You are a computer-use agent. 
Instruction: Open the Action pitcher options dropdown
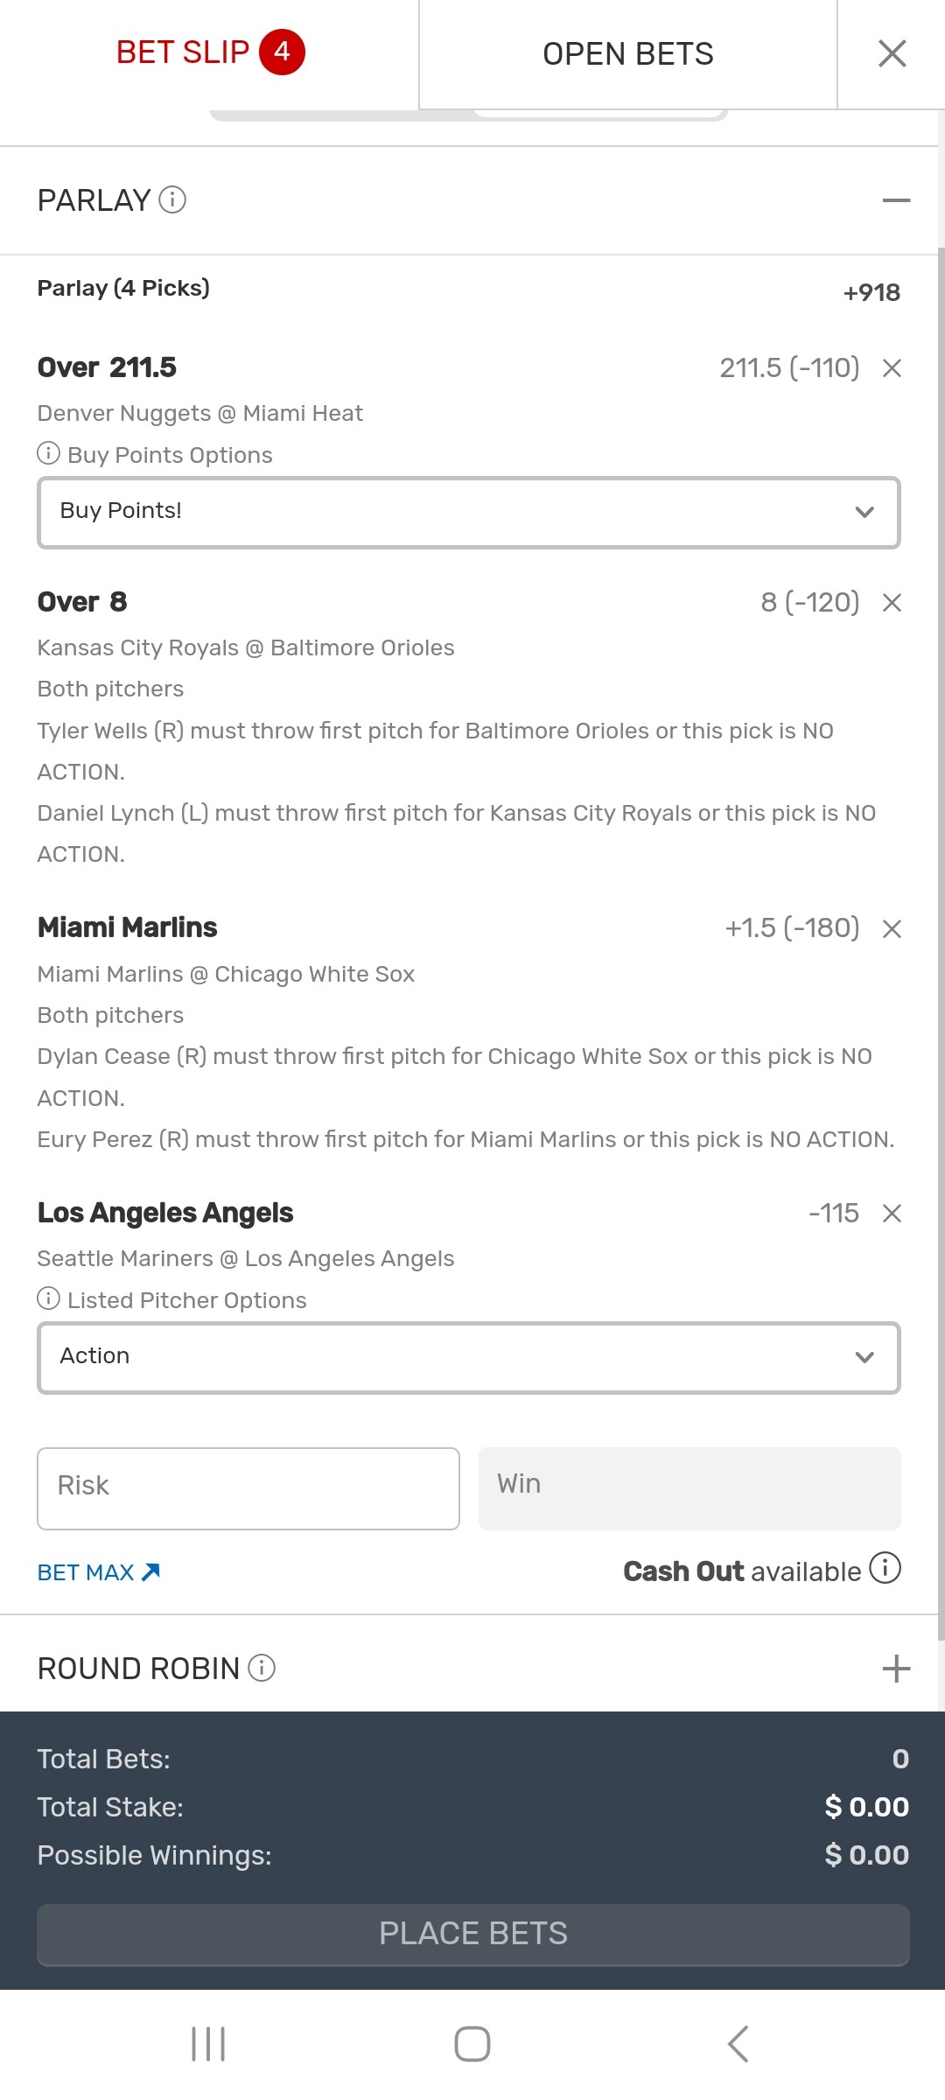point(469,1358)
